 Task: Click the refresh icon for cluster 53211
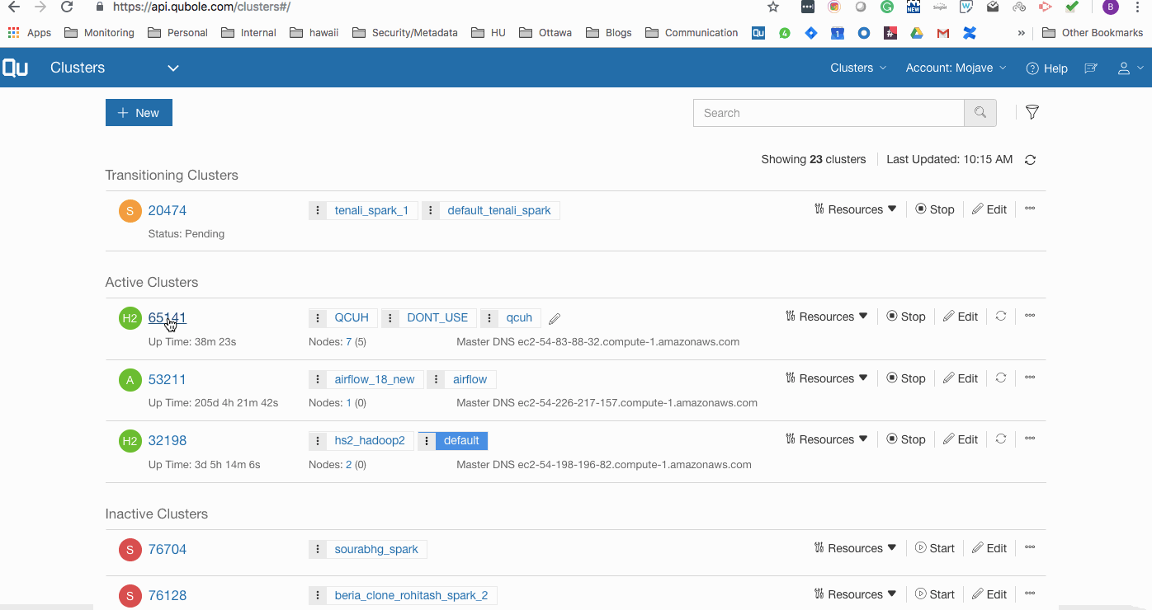click(1001, 378)
